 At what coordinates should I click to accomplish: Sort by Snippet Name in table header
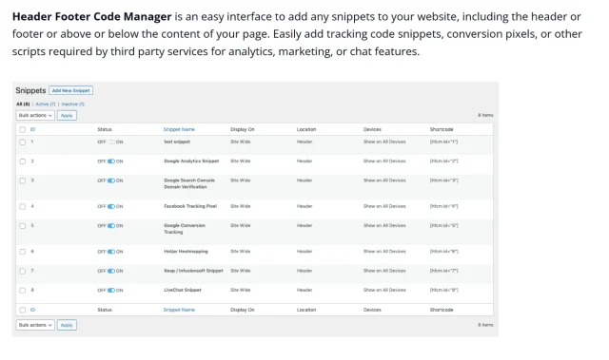tap(179, 129)
